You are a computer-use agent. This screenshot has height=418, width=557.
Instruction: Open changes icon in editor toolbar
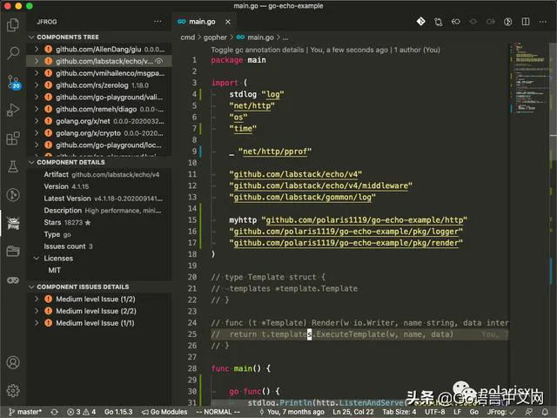pos(438,22)
